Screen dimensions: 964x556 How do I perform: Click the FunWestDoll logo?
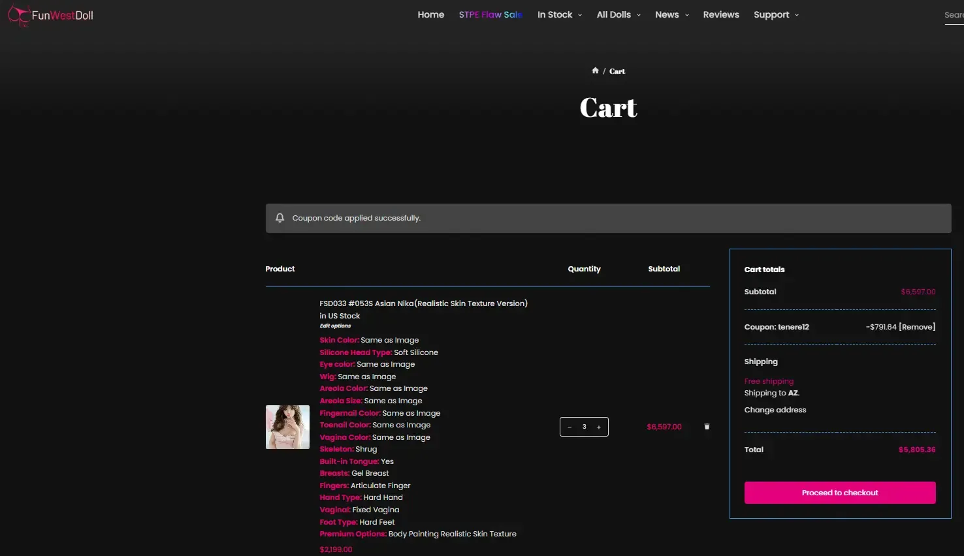[x=51, y=16]
